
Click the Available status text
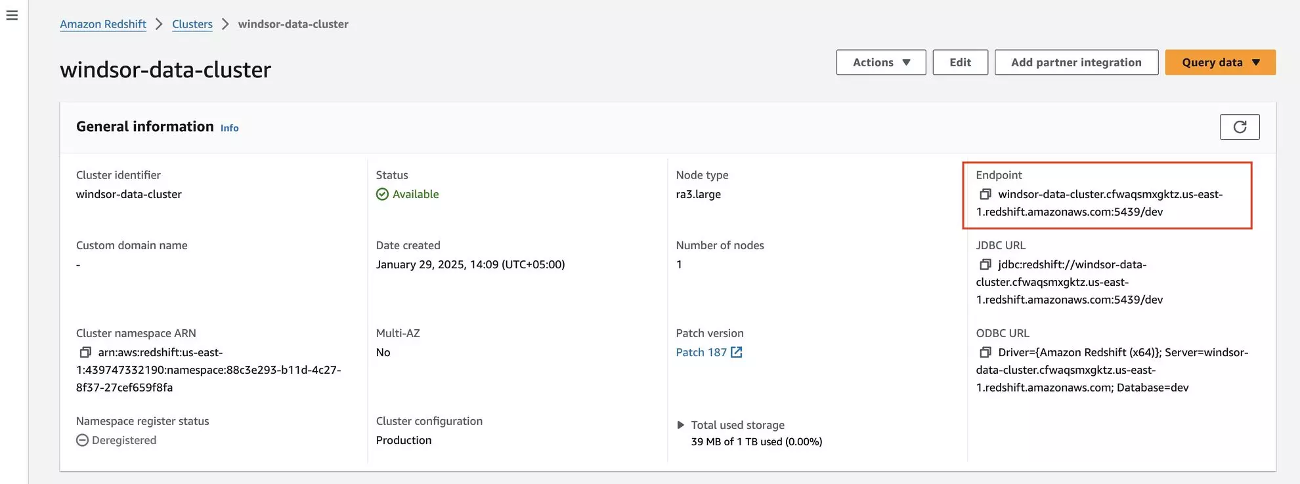(x=416, y=194)
